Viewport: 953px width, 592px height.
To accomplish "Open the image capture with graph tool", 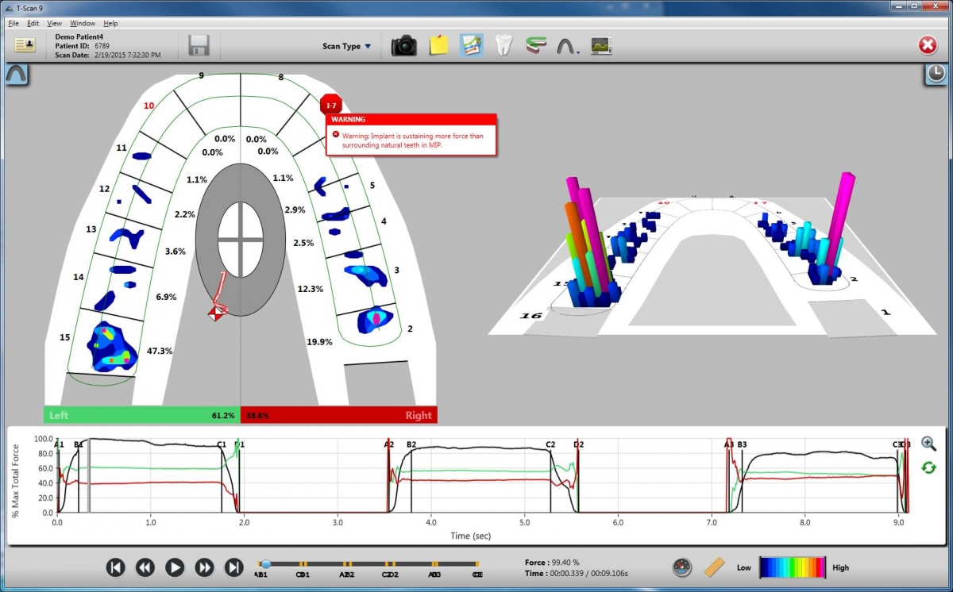I will tap(601, 45).
